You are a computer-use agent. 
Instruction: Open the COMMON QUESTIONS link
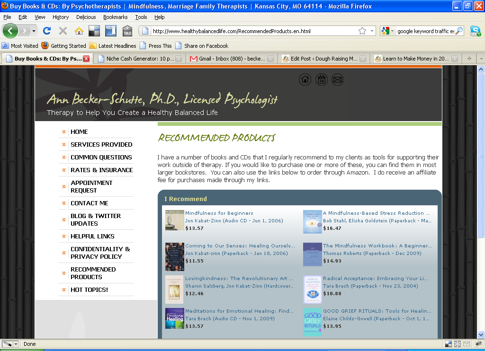101,157
